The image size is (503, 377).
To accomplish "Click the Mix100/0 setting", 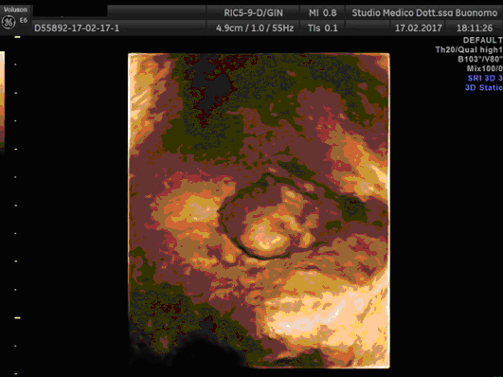I will tap(484, 68).
